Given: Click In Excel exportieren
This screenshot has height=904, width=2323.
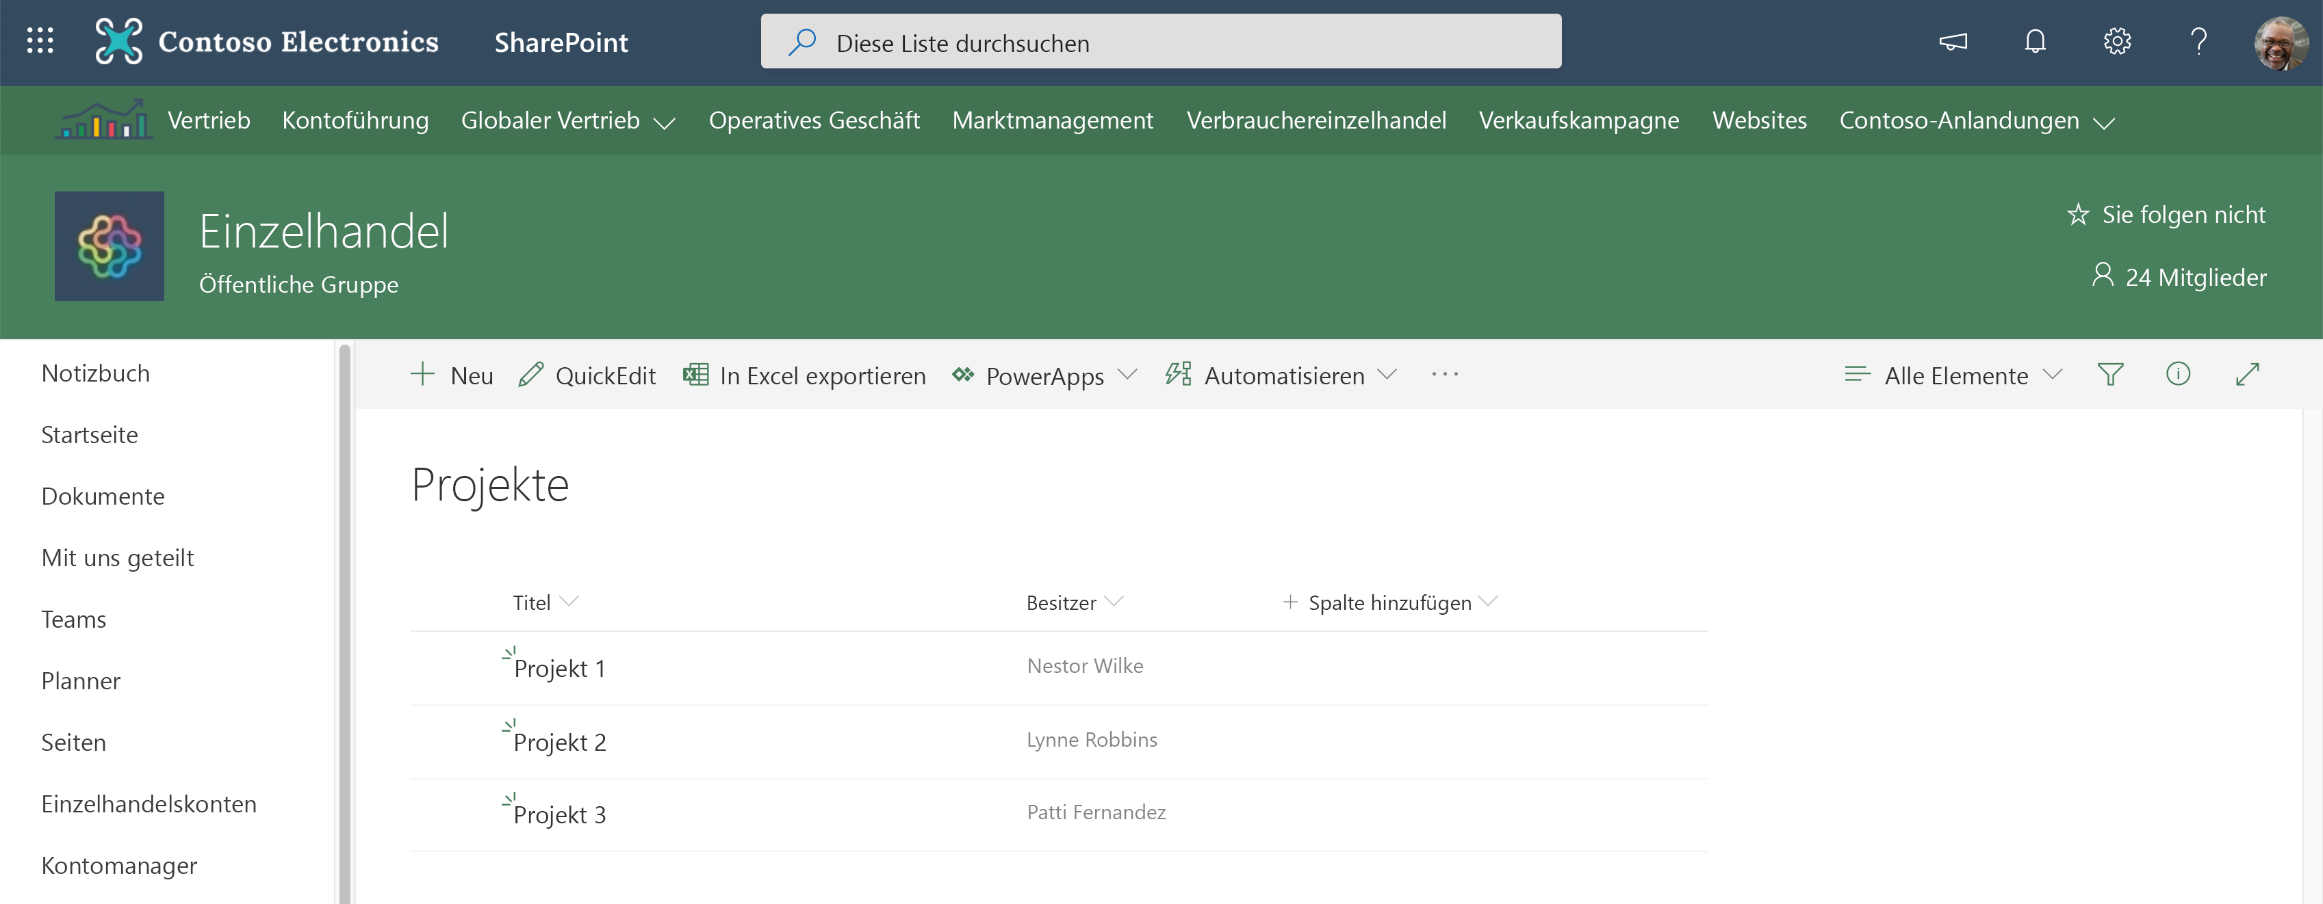Looking at the screenshot, I should pyautogui.click(x=806, y=375).
